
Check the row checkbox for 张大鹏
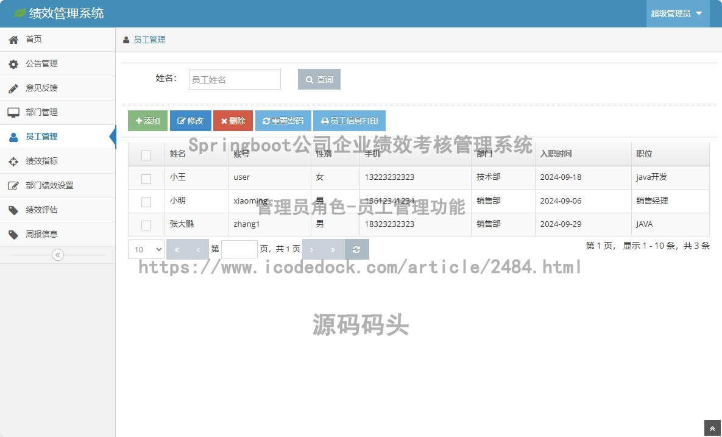(146, 225)
